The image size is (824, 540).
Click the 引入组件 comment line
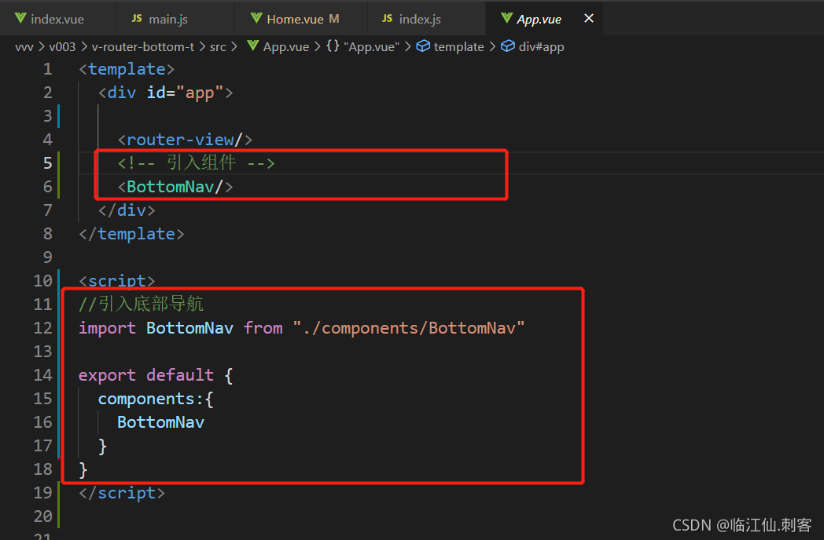coord(196,162)
